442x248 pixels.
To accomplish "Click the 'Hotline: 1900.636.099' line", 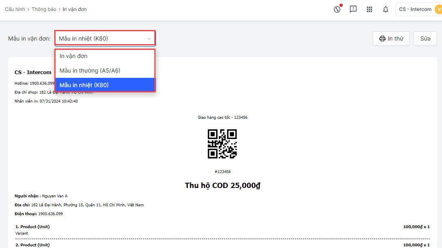I will pos(34,83).
